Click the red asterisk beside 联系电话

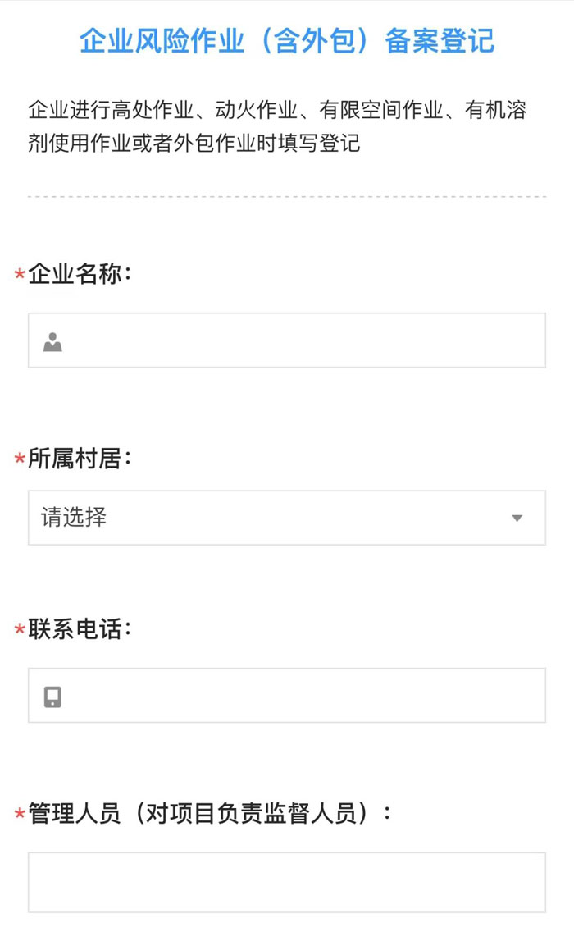click(x=20, y=631)
